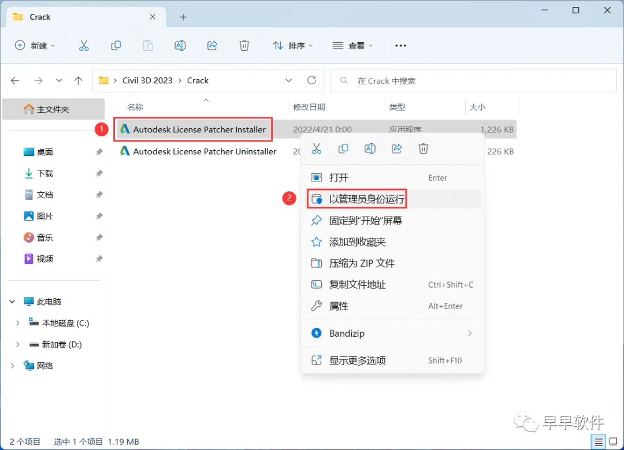Sort by 类型 column header
This screenshot has width=624, height=450.
click(397, 107)
